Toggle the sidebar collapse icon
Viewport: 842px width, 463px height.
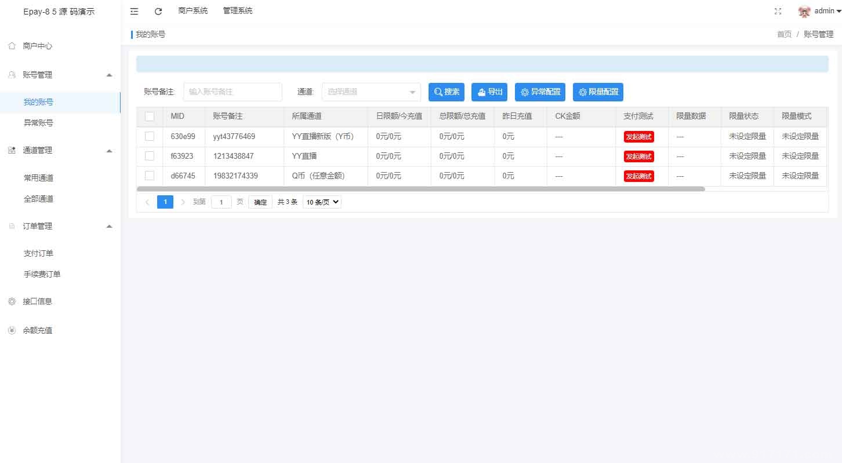(135, 11)
